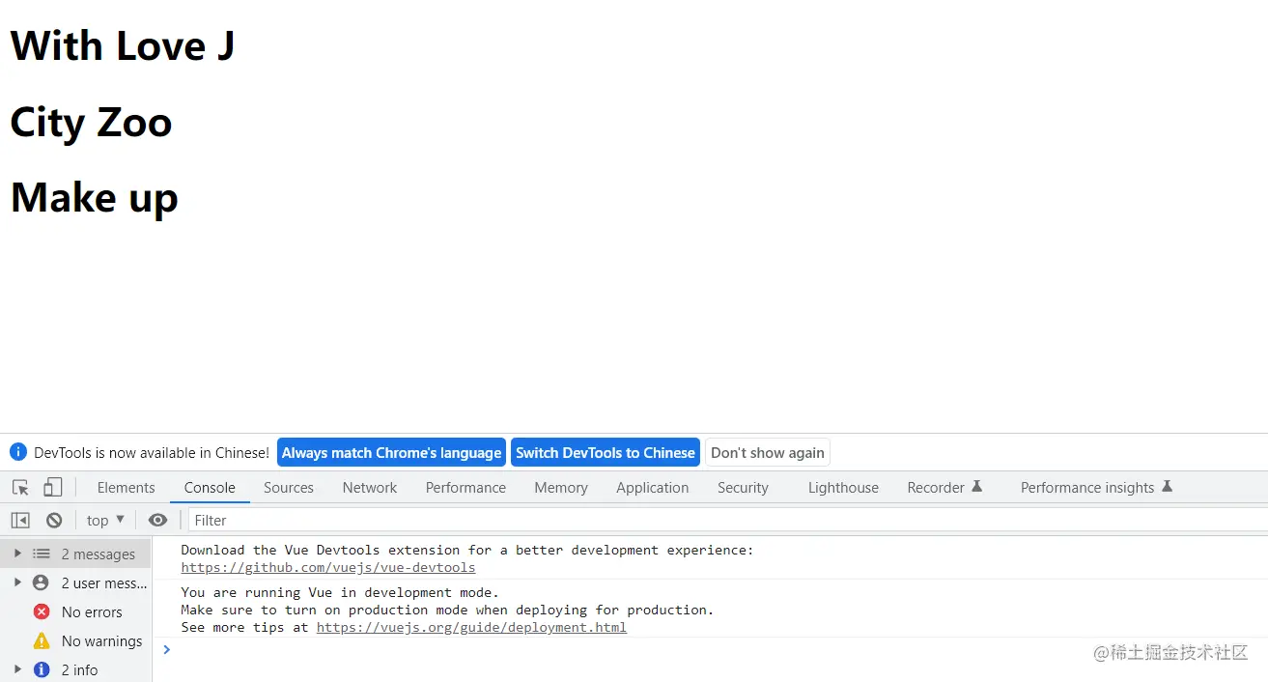
Task: Select the Console tab
Action: tap(210, 488)
